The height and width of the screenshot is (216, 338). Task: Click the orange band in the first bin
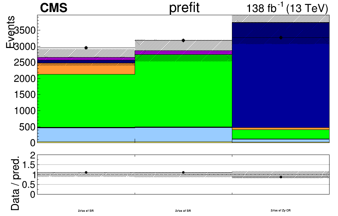click(x=86, y=68)
